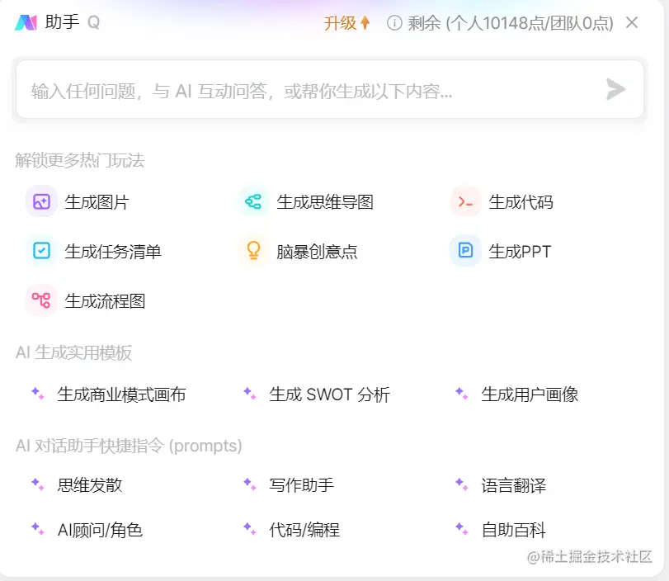Close the assistant panel with X
Screen dimensions: 669x581
click(x=632, y=22)
